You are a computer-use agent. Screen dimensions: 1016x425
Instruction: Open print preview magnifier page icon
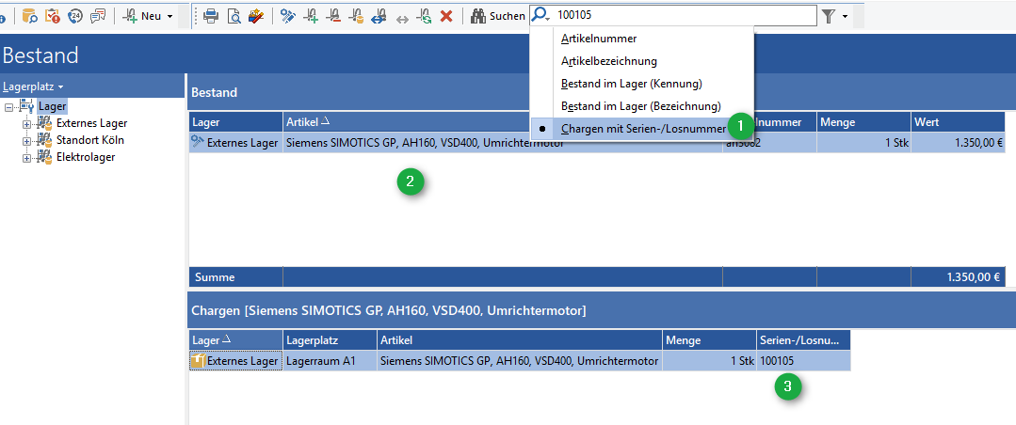click(x=234, y=16)
